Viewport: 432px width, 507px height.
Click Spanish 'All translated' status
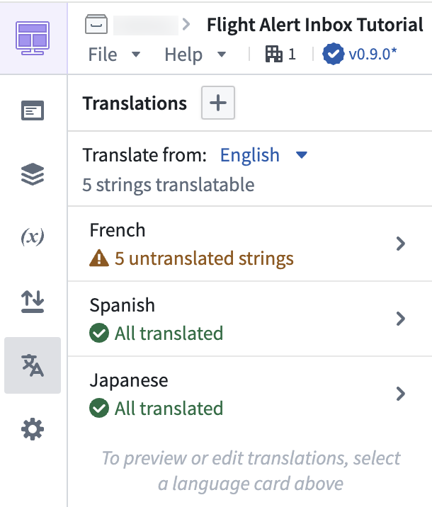pos(169,334)
